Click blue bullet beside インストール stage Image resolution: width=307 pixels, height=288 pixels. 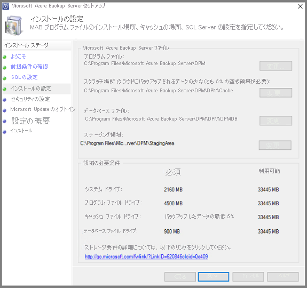point(5,132)
